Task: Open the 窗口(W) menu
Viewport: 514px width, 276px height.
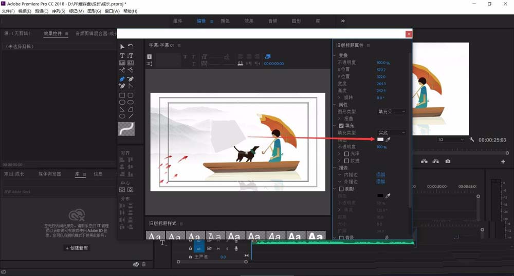Action: click(x=112, y=11)
